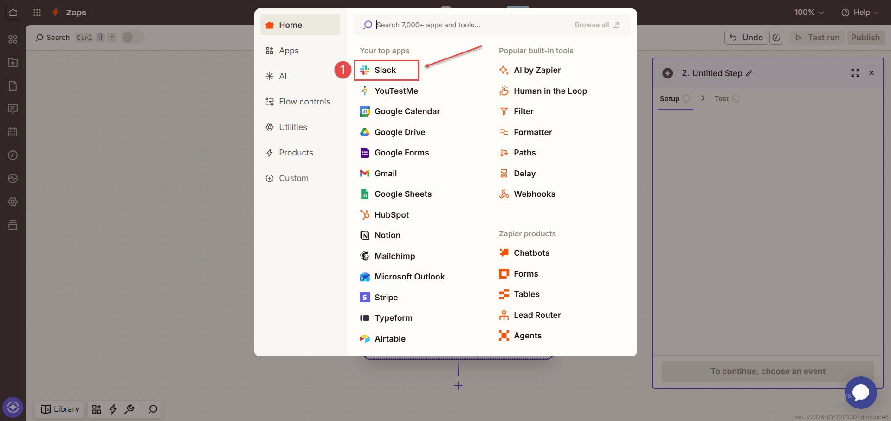
Task: Pick Webhooks built-in tool
Action: (x=534, y=194)
